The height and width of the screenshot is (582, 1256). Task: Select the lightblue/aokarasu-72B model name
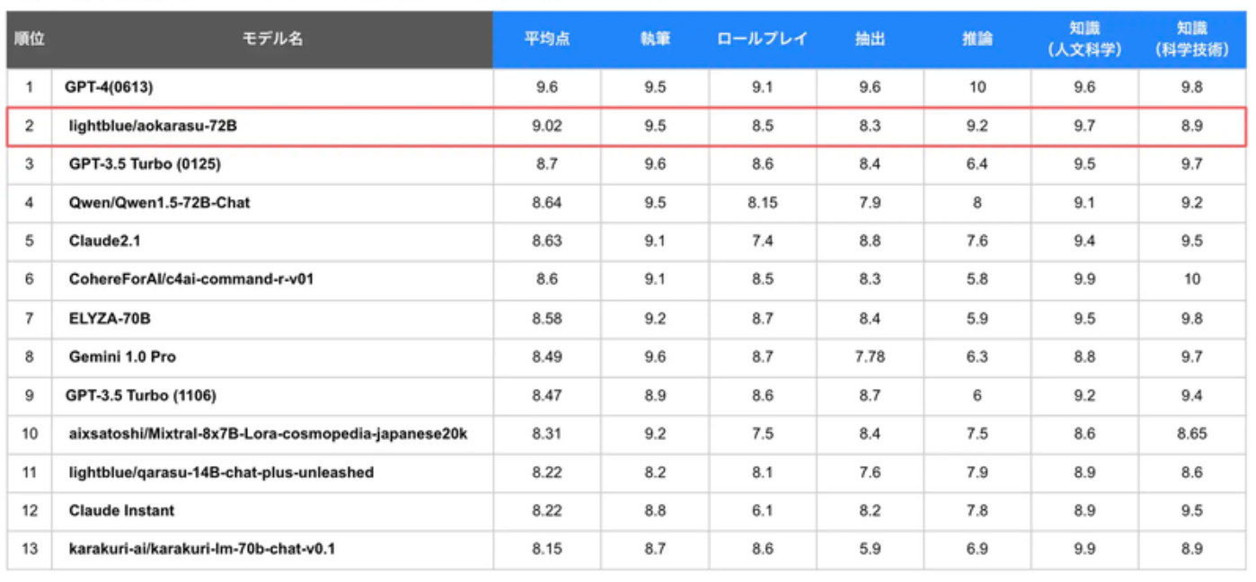153,126
